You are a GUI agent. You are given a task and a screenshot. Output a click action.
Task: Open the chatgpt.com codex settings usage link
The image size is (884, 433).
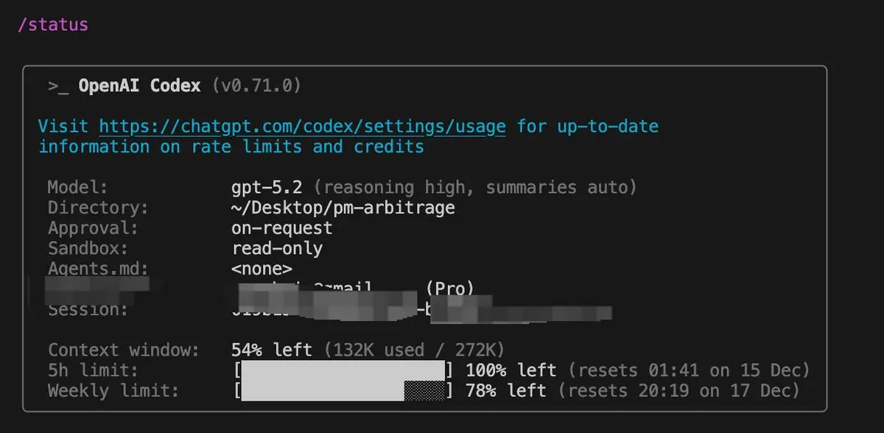(302, 127)
